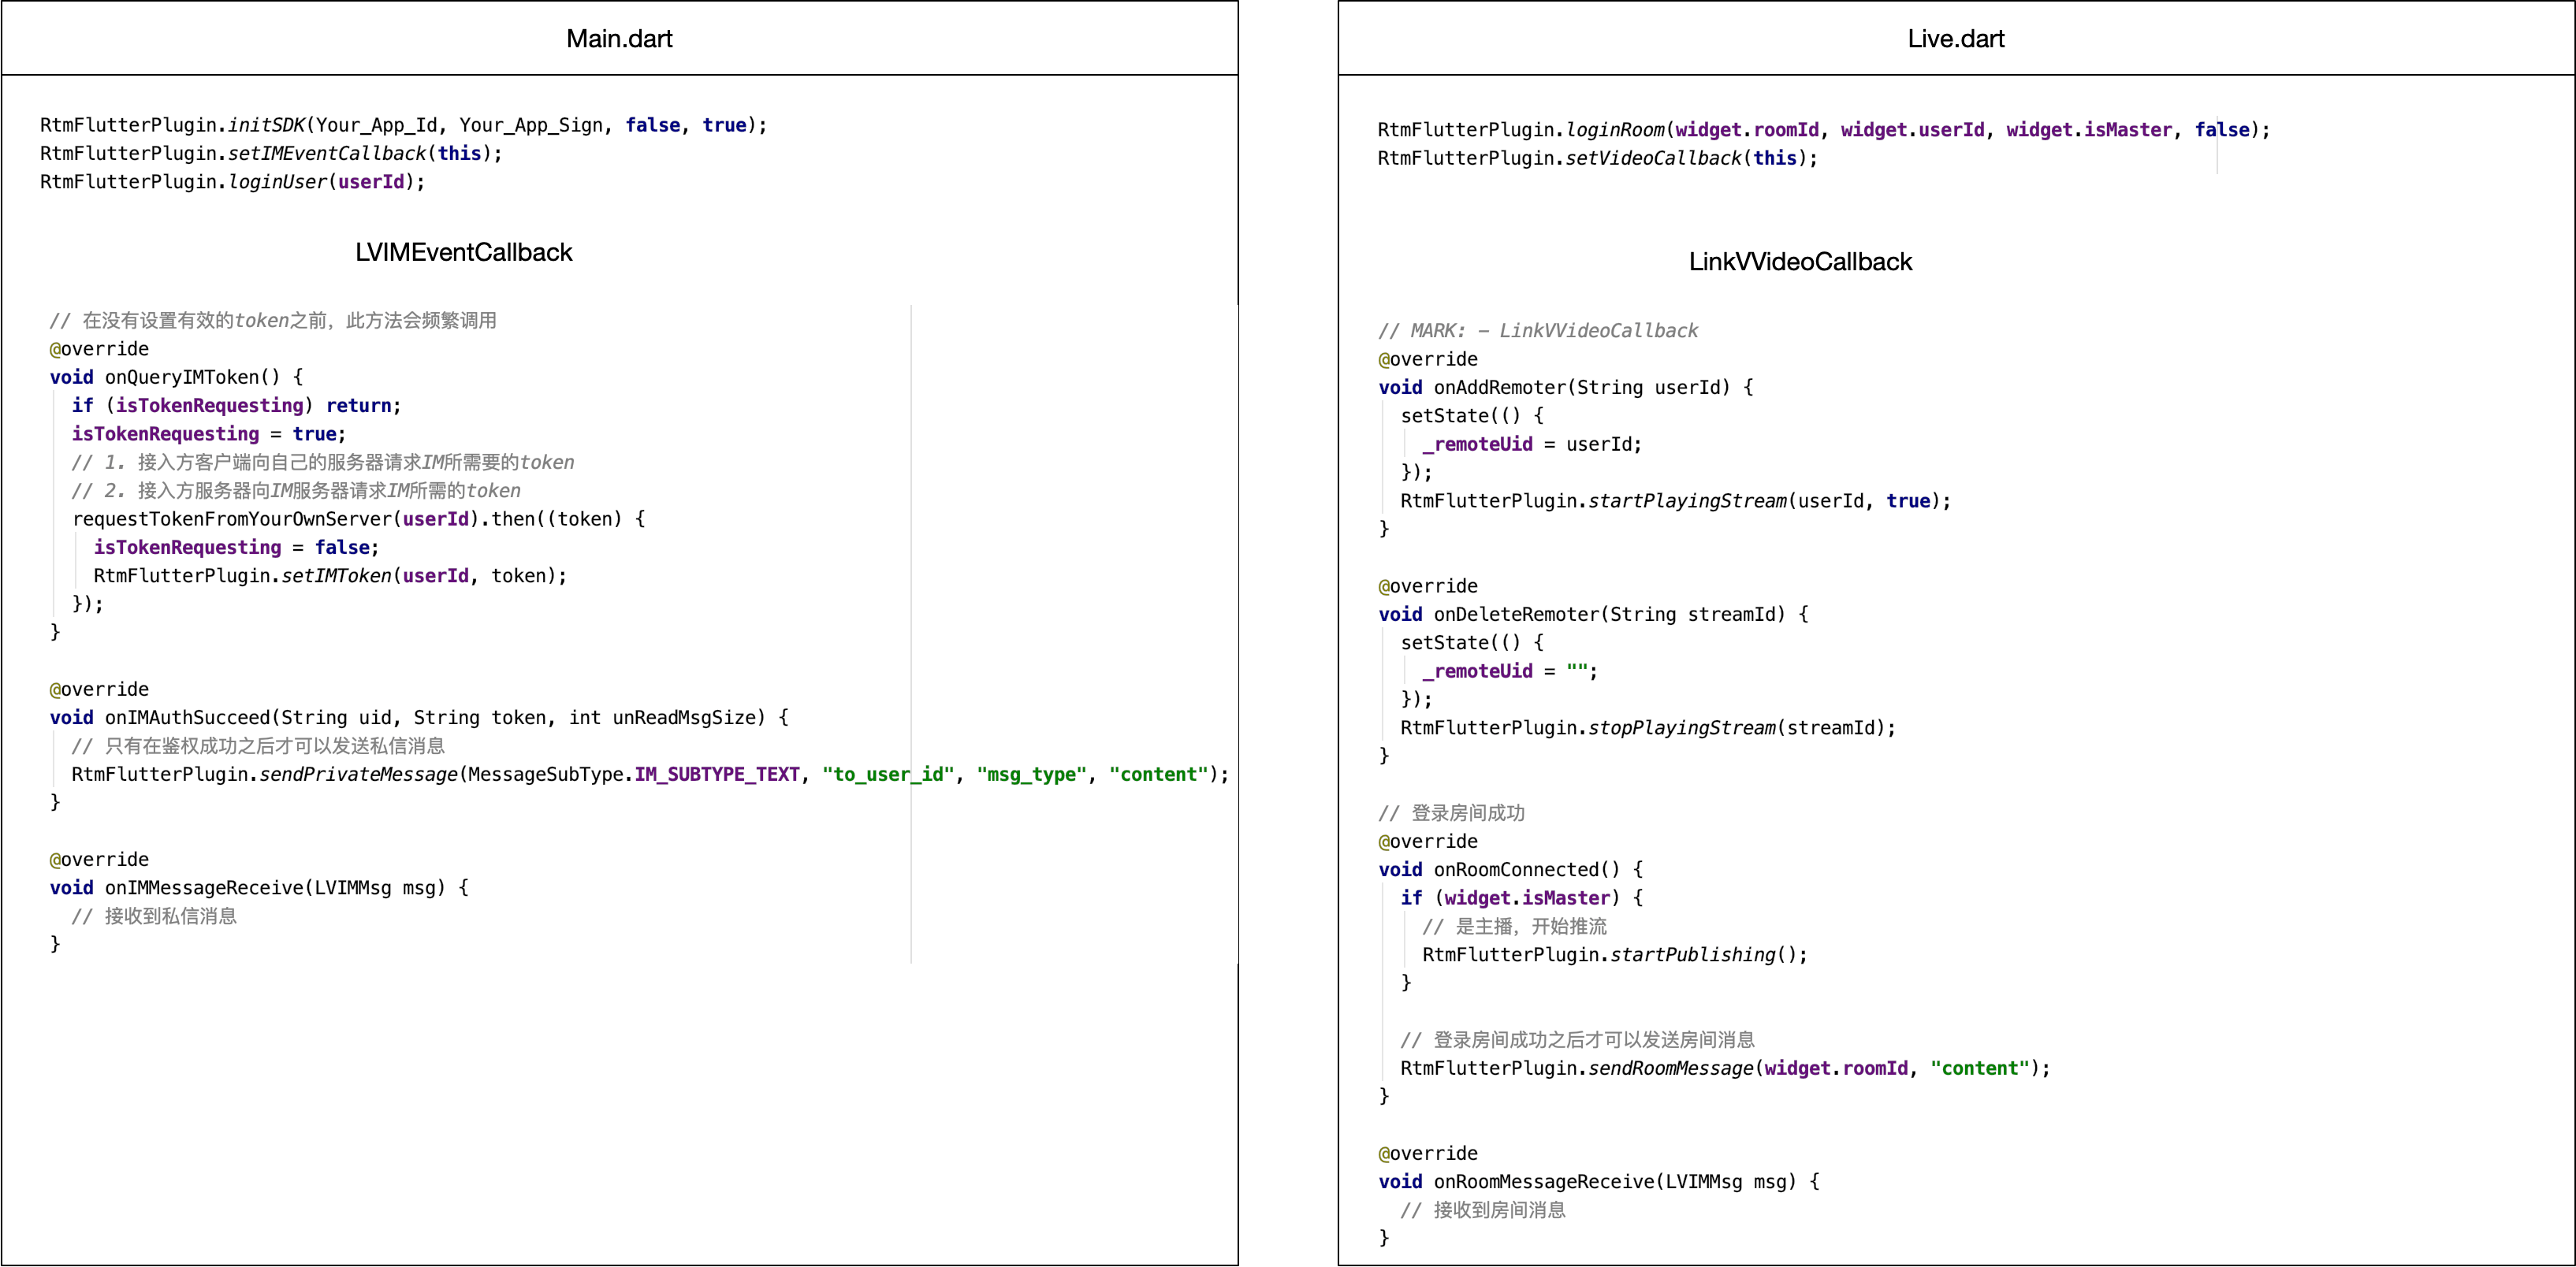2576x1267 pixels.
Task: Click onRoomMessageReceive function name
Action: 1543,1181
